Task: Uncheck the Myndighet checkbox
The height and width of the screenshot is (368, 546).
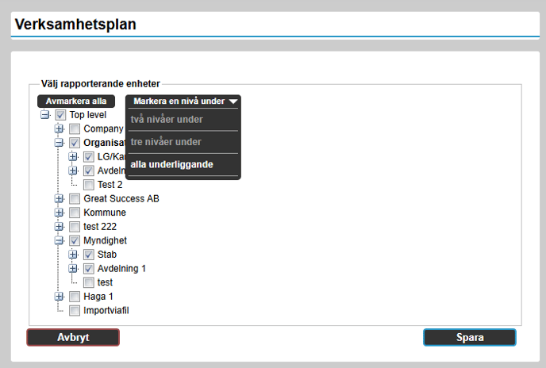Action: click(x=74, y=241)
